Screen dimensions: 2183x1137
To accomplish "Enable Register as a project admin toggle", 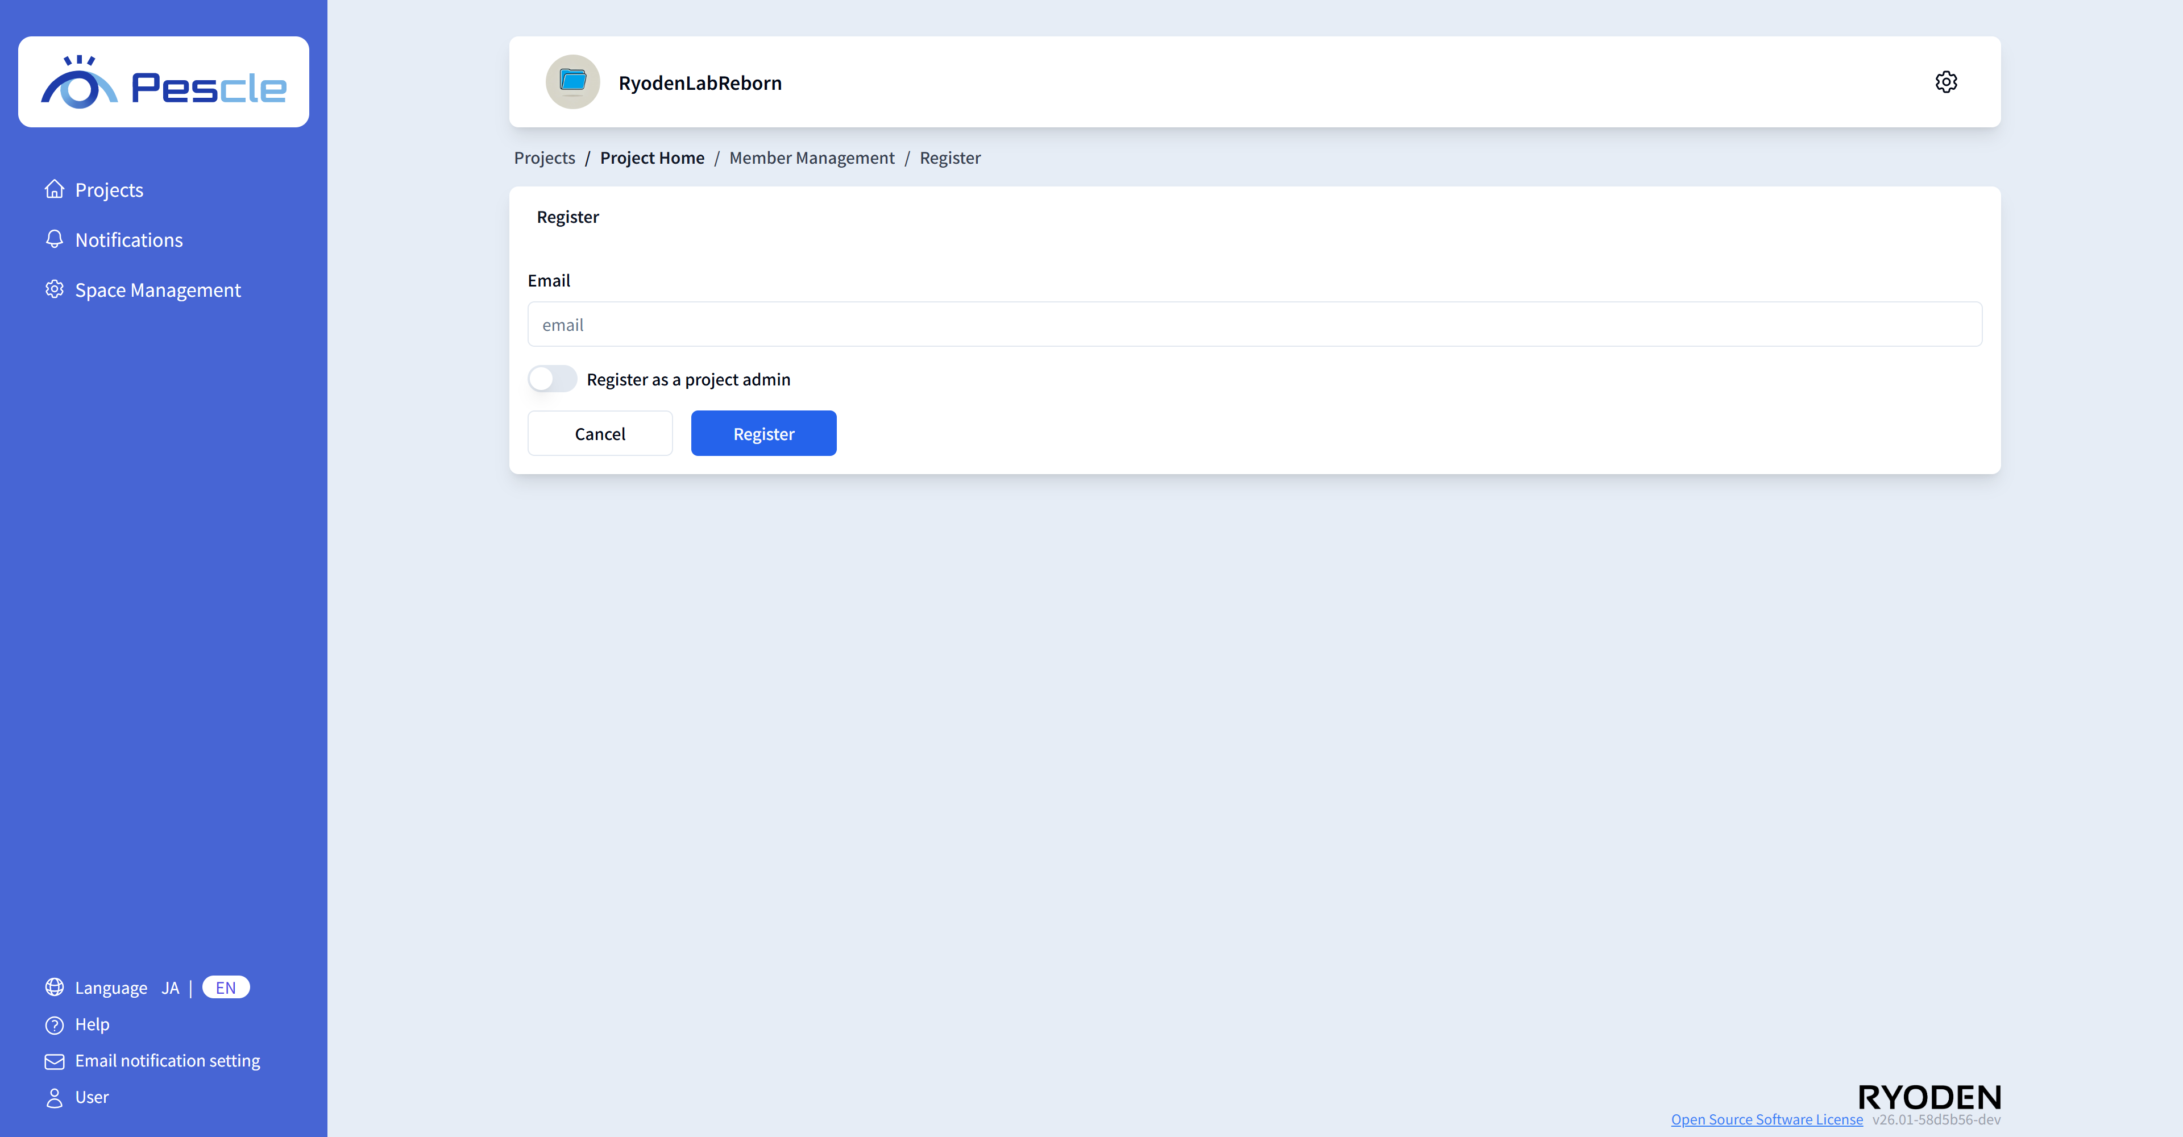I will point(551,379).
